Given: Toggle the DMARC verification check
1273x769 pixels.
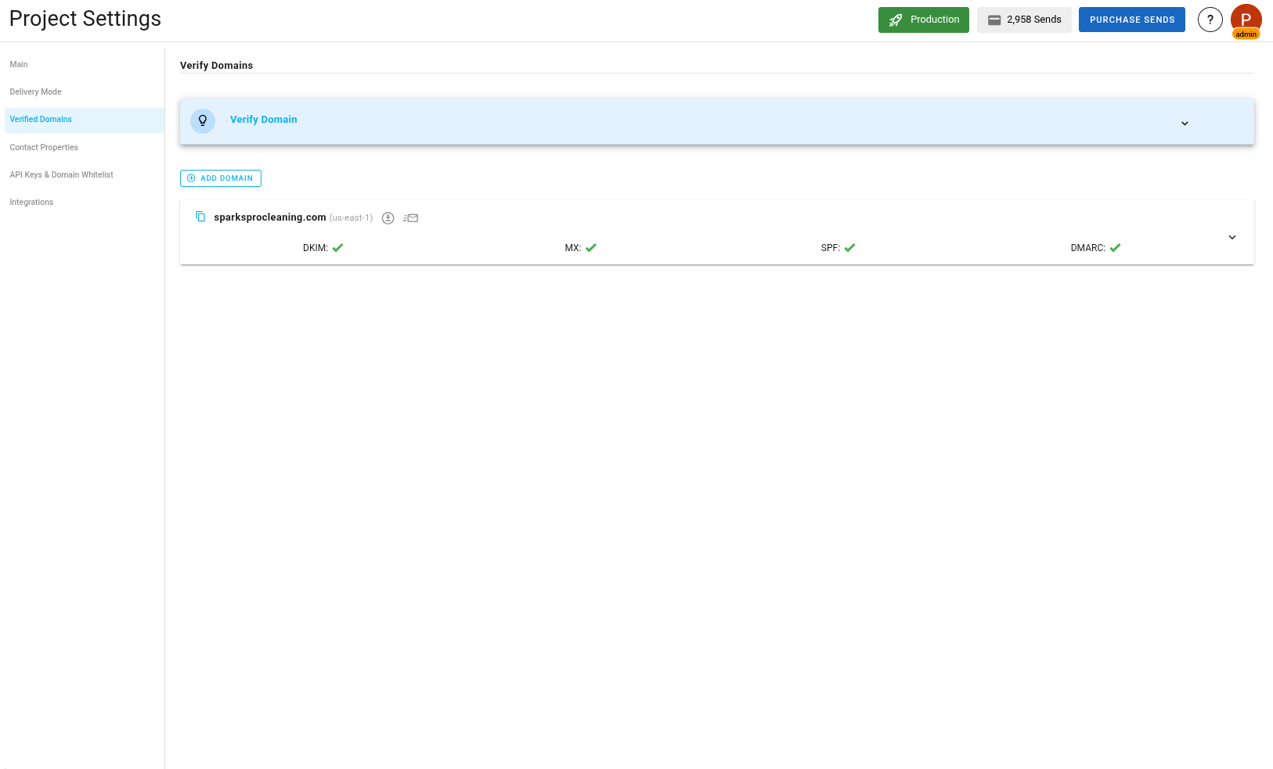Looking at the screenshot, I should (1114, 247).
